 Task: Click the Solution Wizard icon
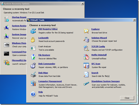tap(86, 40)
